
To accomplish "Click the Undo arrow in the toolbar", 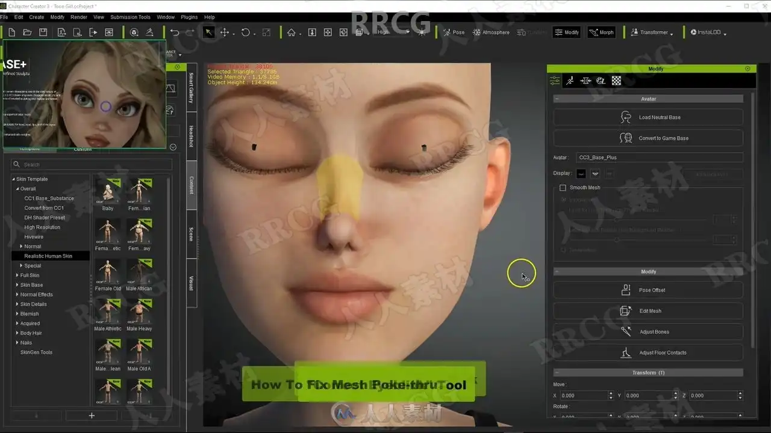I will [174, 32].
